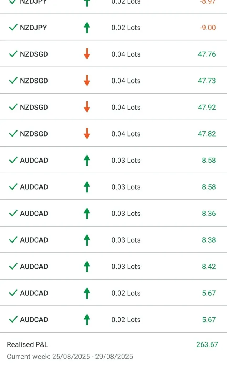Screen dimensions: 227x367
Task: Click the 0.03 Lots text on the 8.38 trade
Action: click(126, 240)
